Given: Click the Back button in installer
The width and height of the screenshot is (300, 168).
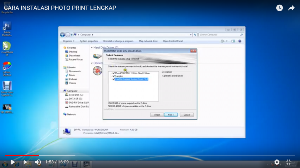Looking at the screenshot, I should 157,115.
